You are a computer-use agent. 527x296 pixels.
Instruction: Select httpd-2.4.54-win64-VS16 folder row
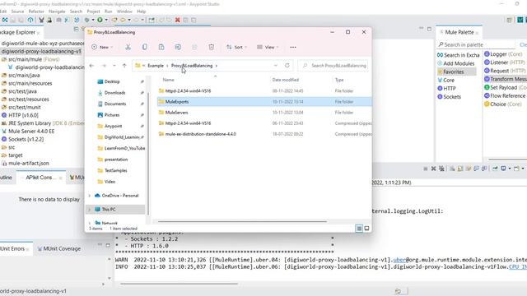coord(264,91)
